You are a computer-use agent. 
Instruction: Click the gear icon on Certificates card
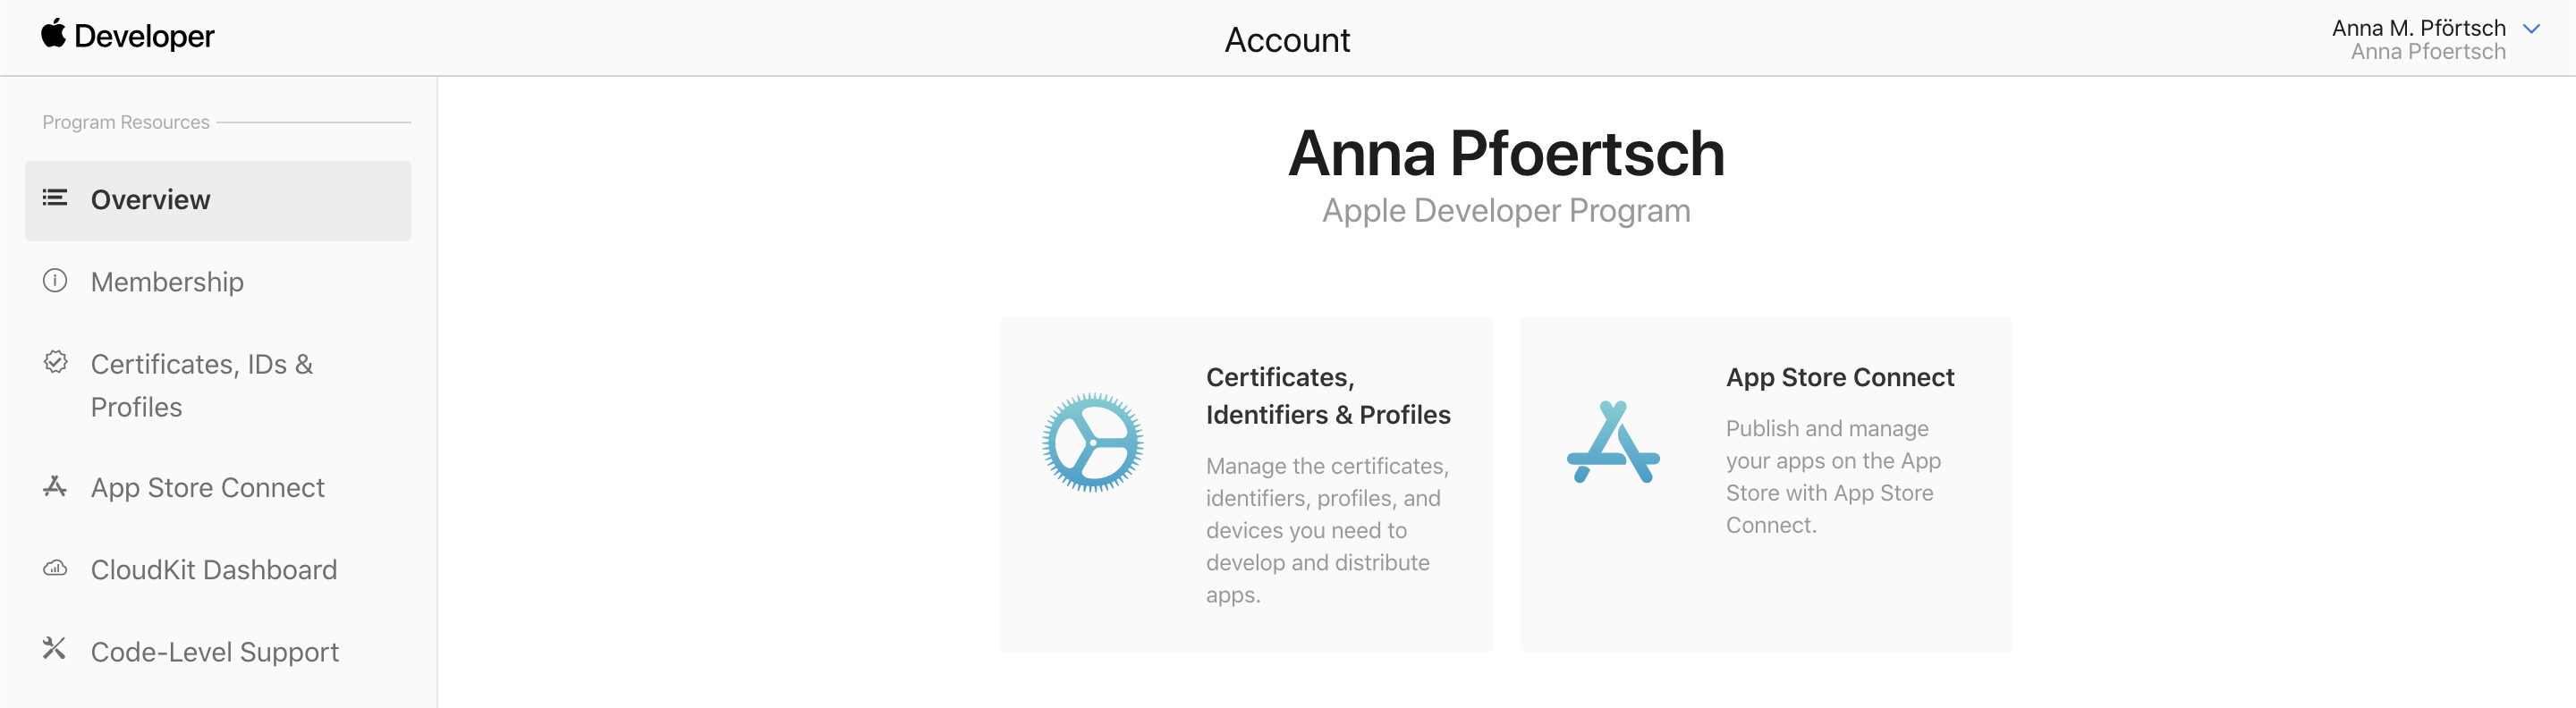tap(1092, 442)
